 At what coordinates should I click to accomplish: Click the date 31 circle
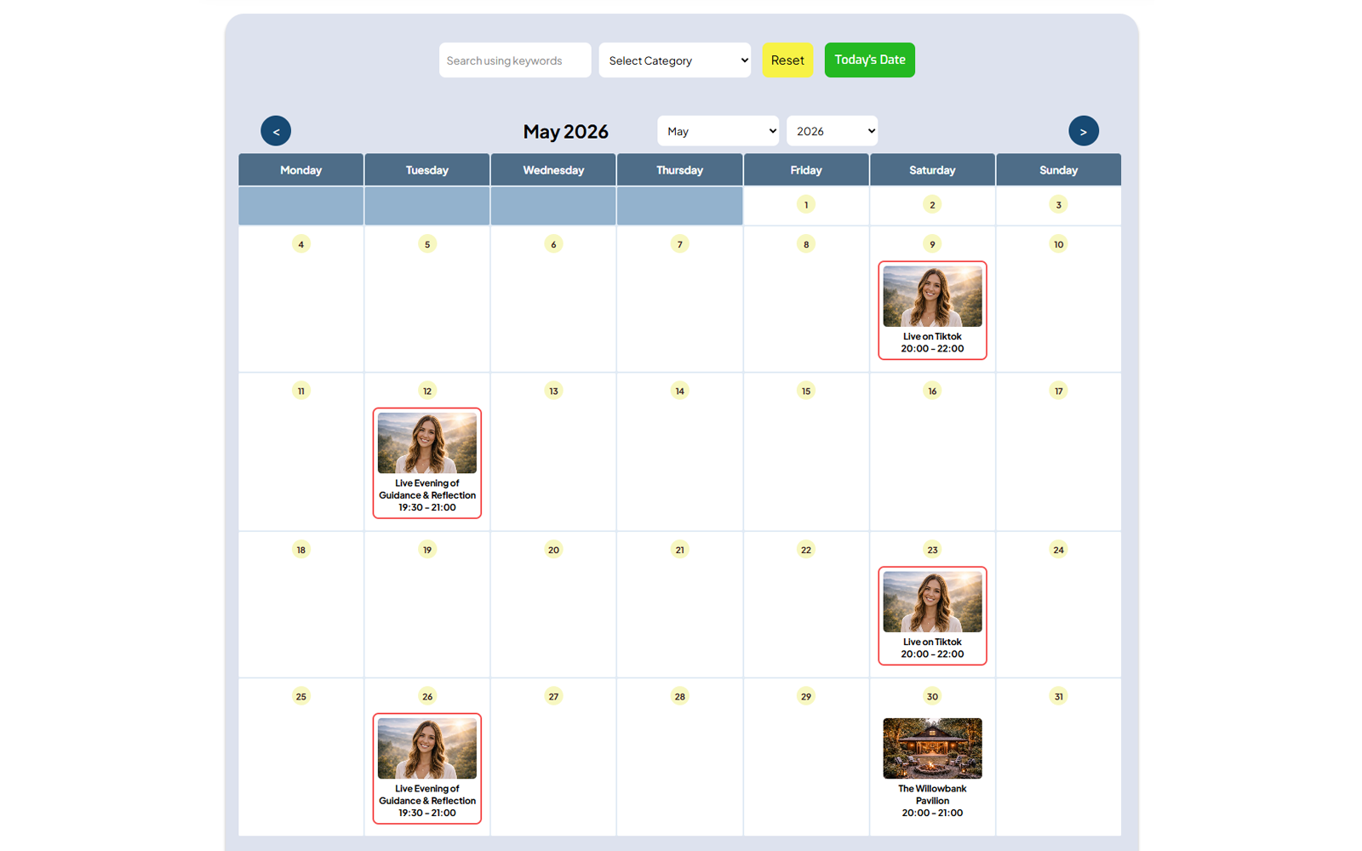(x=1058, y=697)
